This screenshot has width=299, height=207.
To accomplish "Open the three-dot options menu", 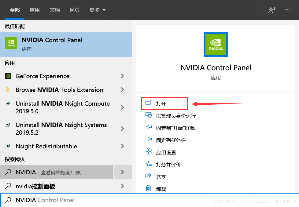I will point(288,10).
